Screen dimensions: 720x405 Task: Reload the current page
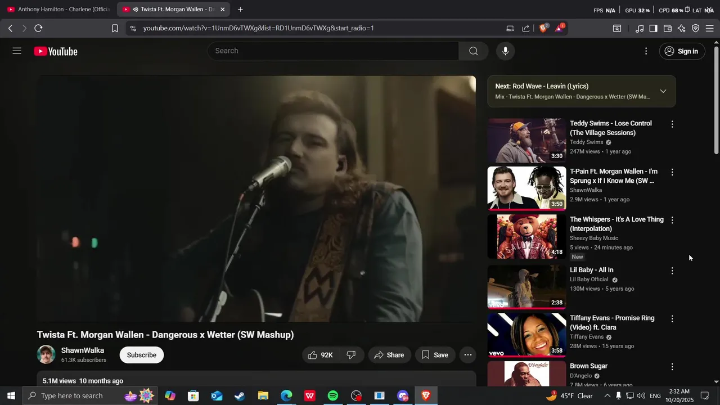pos(38,28)
